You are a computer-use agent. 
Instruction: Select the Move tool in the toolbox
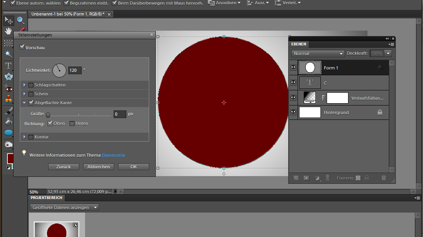coord(9,21)
